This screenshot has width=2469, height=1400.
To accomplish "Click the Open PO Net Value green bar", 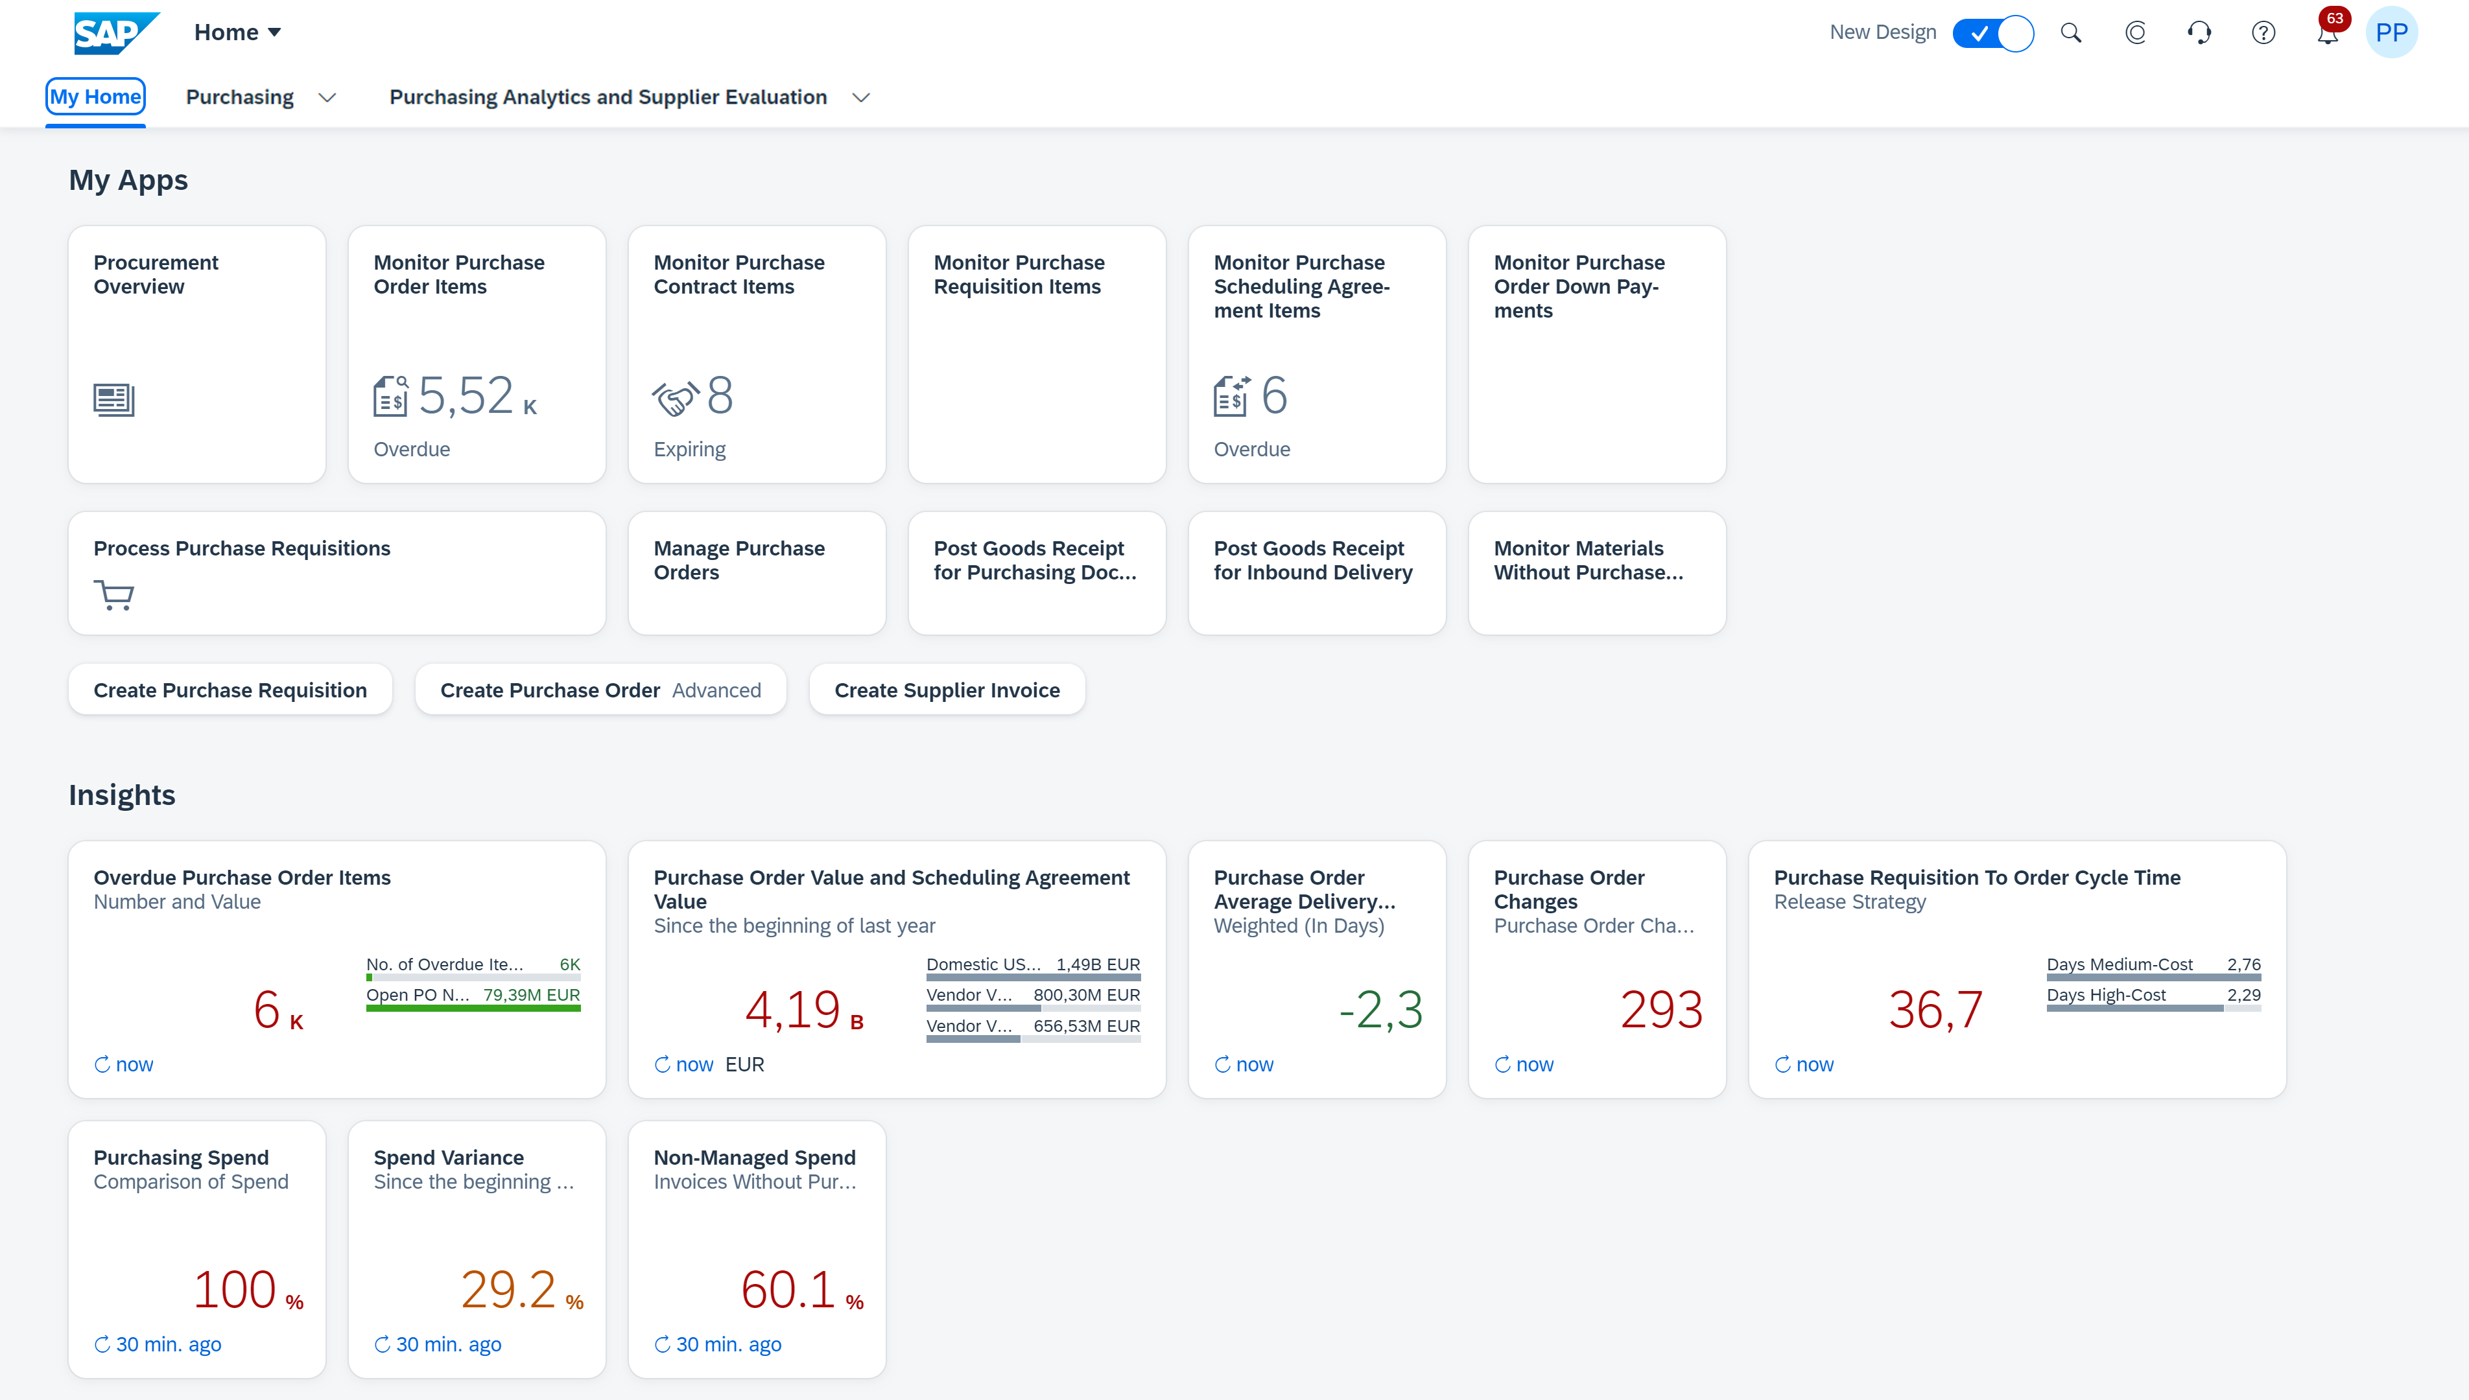I will [x=473, y=1008].
